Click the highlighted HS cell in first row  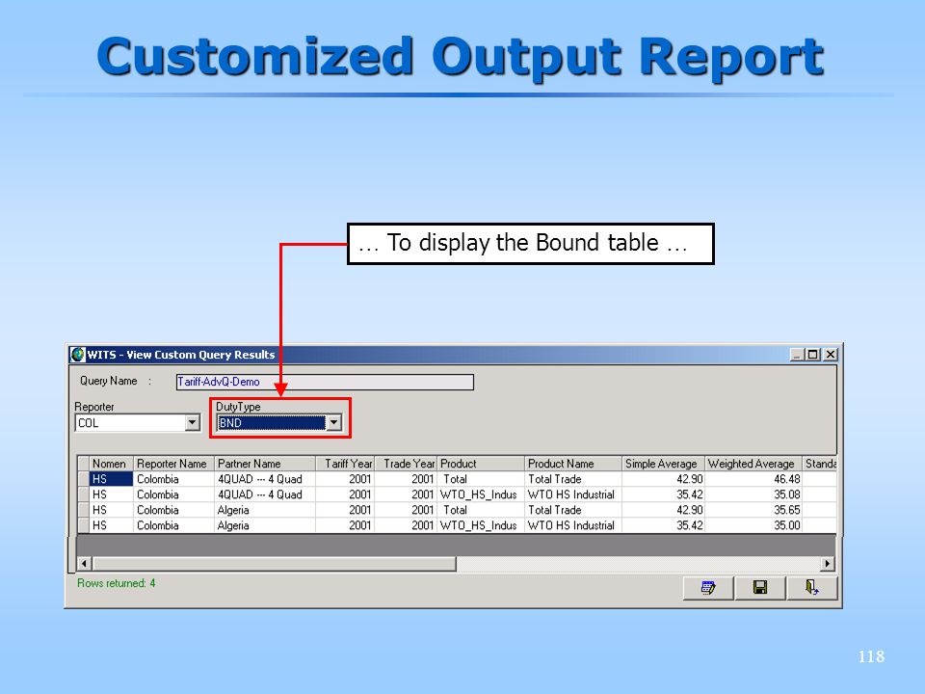click(x=111, y=479)
